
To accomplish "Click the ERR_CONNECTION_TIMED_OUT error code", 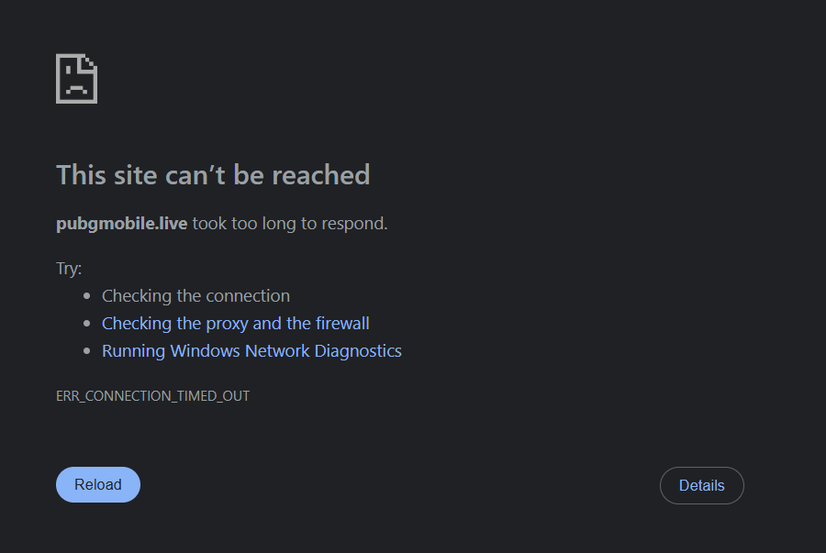I will point(152,396).
